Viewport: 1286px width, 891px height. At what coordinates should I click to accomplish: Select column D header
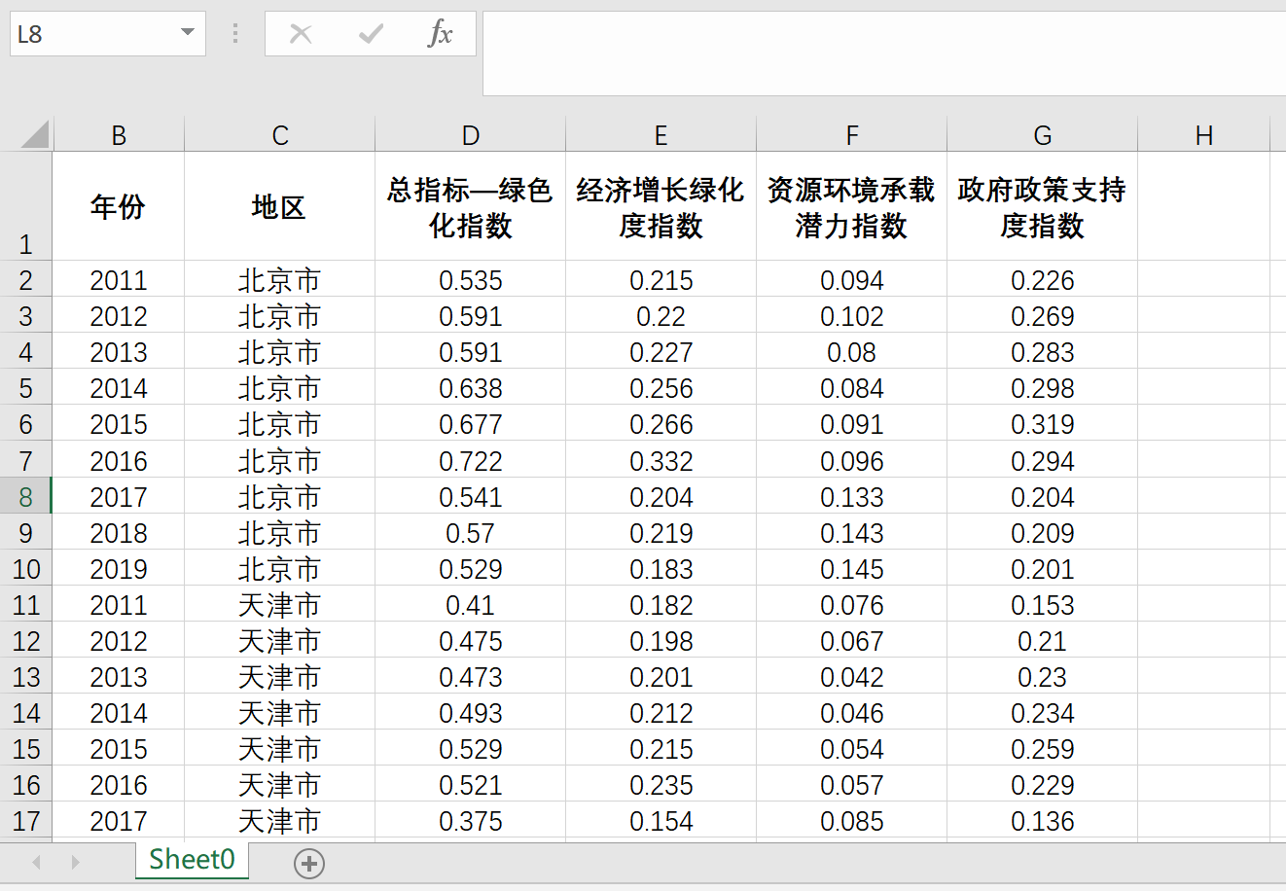click(x=470, y=135)
